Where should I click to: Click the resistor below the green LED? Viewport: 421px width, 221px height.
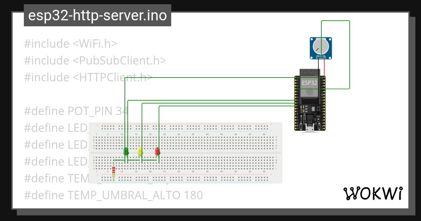tap(113, 171)
